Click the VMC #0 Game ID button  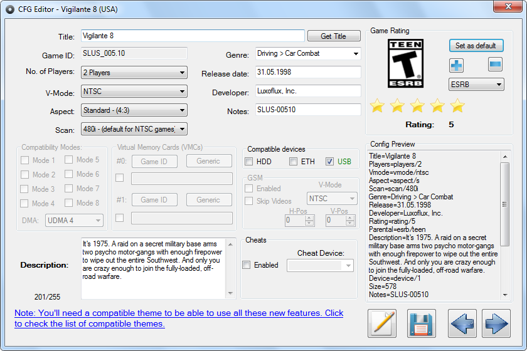tap(154, 161)
